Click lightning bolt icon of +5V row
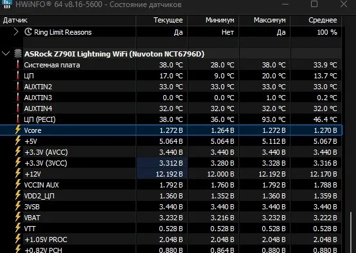 (x=18, y=141)
